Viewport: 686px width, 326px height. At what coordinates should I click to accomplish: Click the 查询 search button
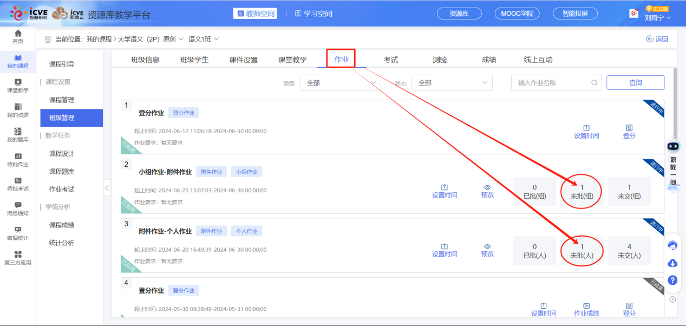coord(635,83)
